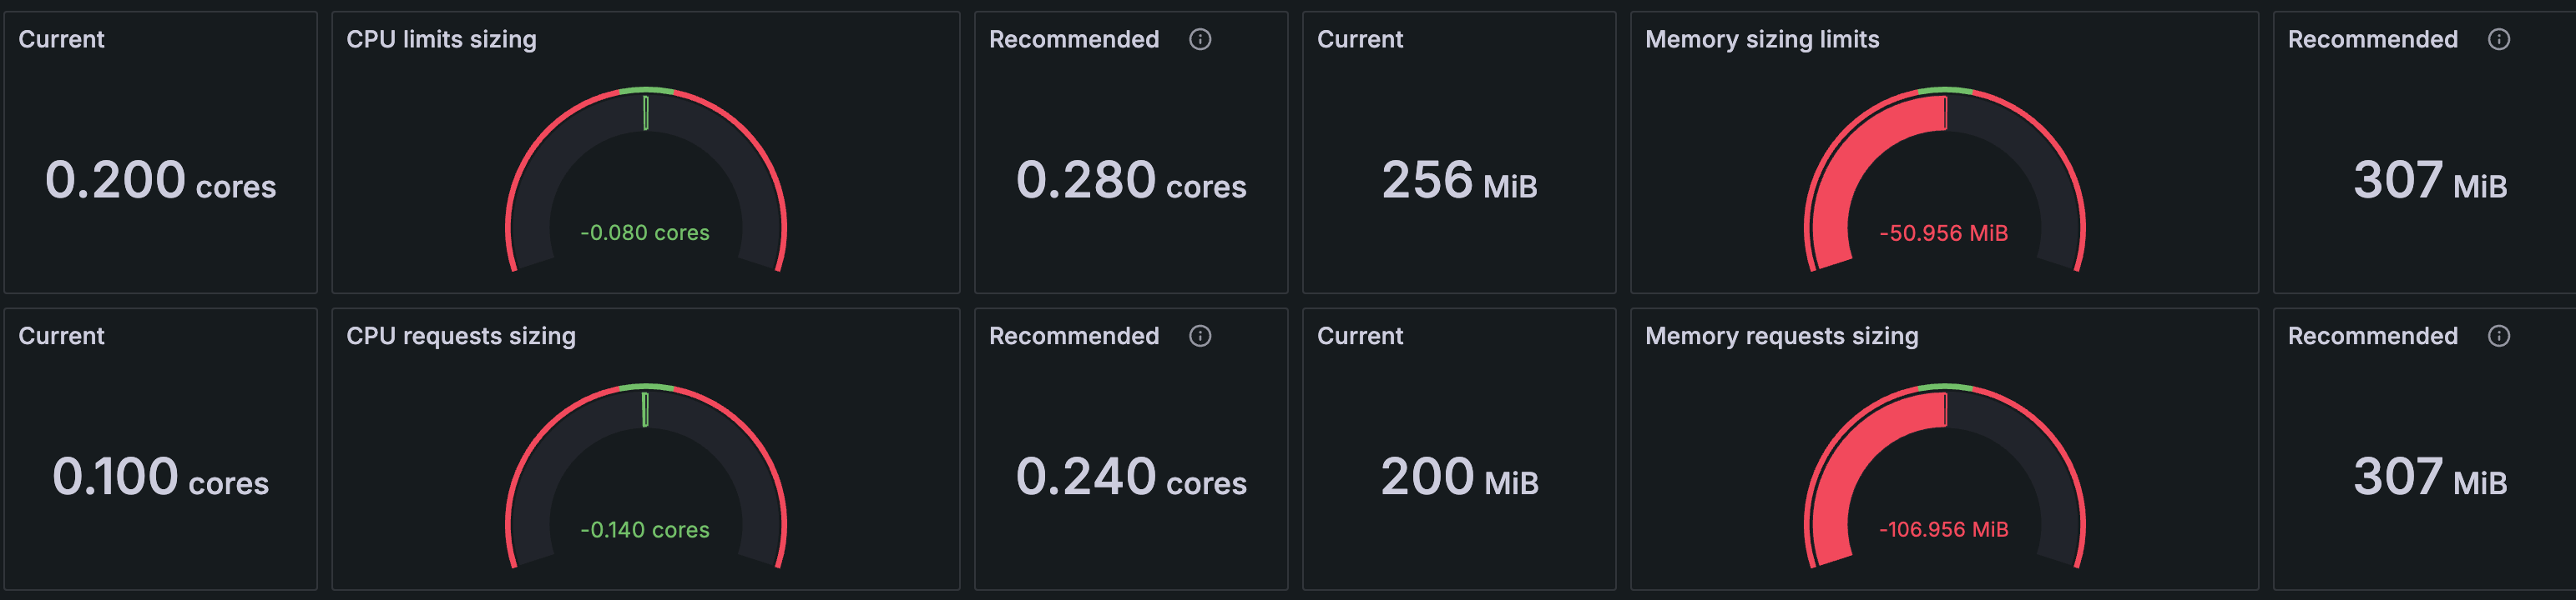The height and width of the screenshot is (600, 2576).
Task: Click the info icon beside top Recommended CPU panel
Action: tap(1199, 40)
